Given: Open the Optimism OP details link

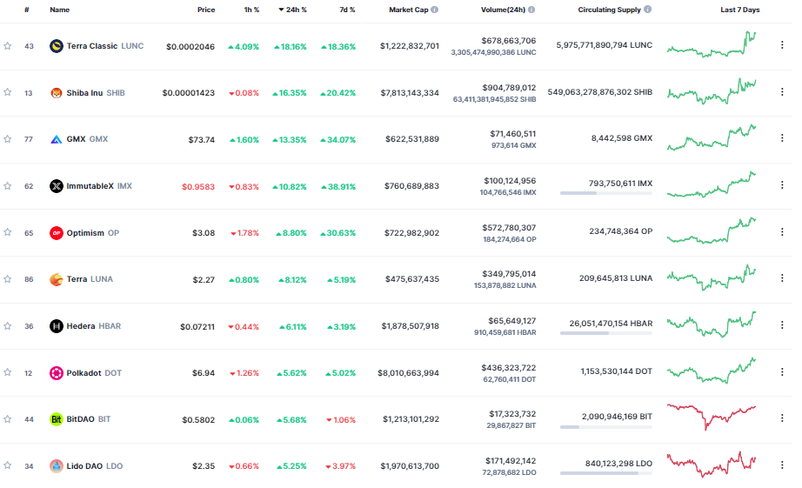Looking at the screenshot, I should click(x=92, y=233).
